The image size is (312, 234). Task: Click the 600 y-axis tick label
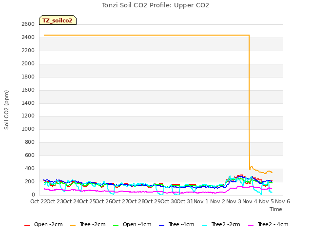click(30, 155)
